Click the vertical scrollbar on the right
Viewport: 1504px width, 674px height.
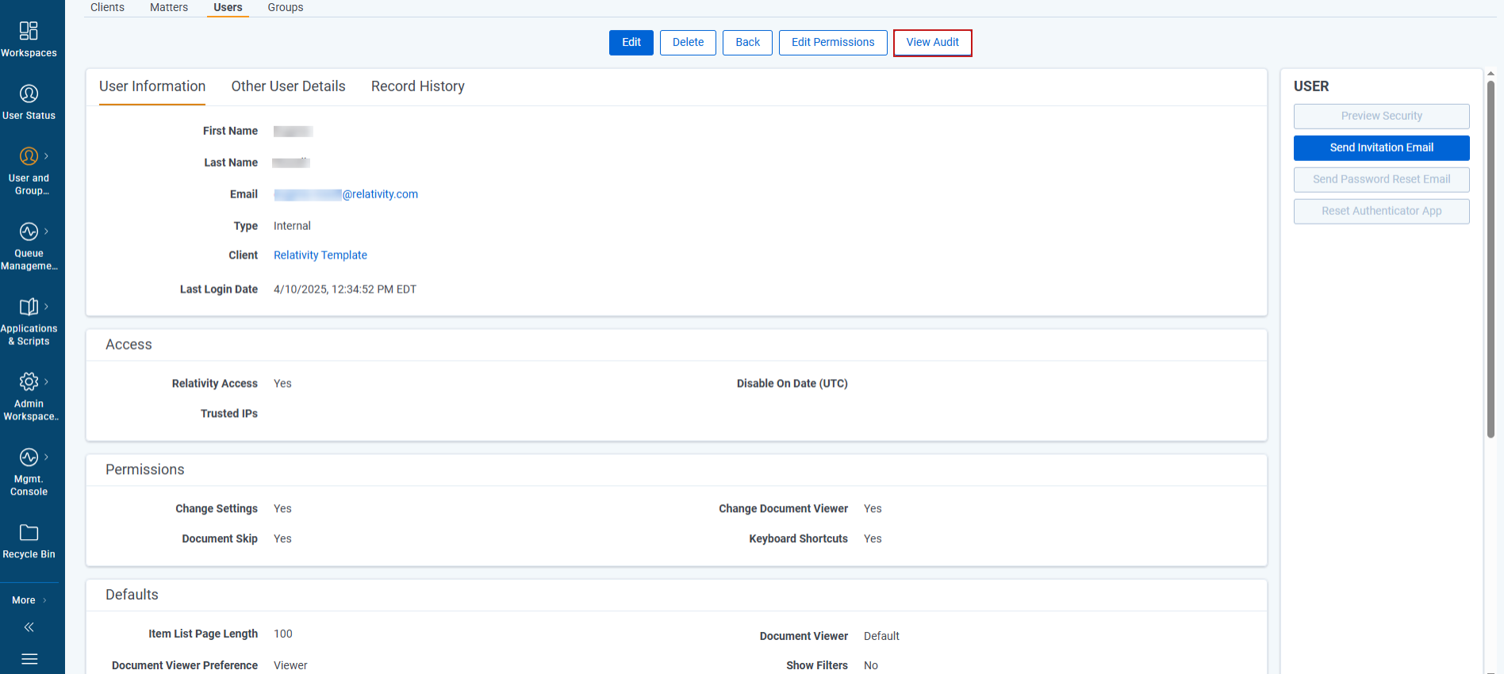1491,262
